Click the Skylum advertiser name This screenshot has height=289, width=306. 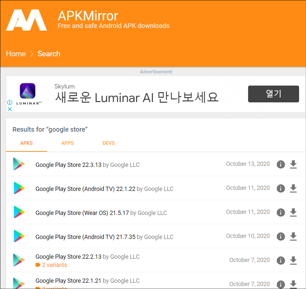64,86
